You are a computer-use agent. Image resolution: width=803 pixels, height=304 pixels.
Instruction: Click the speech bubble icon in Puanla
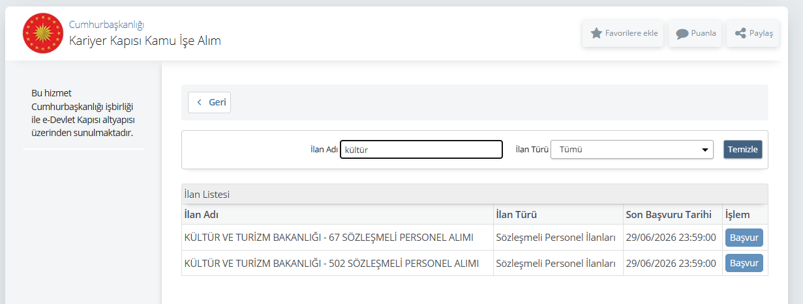(682, 34)
